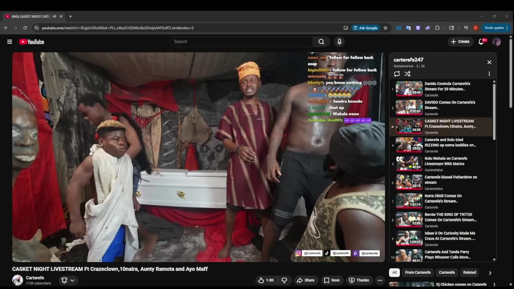Open the reading/search tabs toolbar icon
The height and width of the screenshot is (289, 514).
tap(452, 28)
